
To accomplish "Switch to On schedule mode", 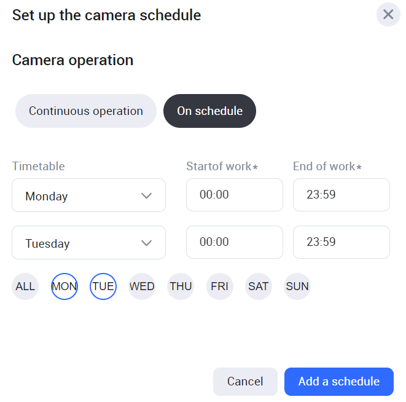I will (x=209, y=111).
